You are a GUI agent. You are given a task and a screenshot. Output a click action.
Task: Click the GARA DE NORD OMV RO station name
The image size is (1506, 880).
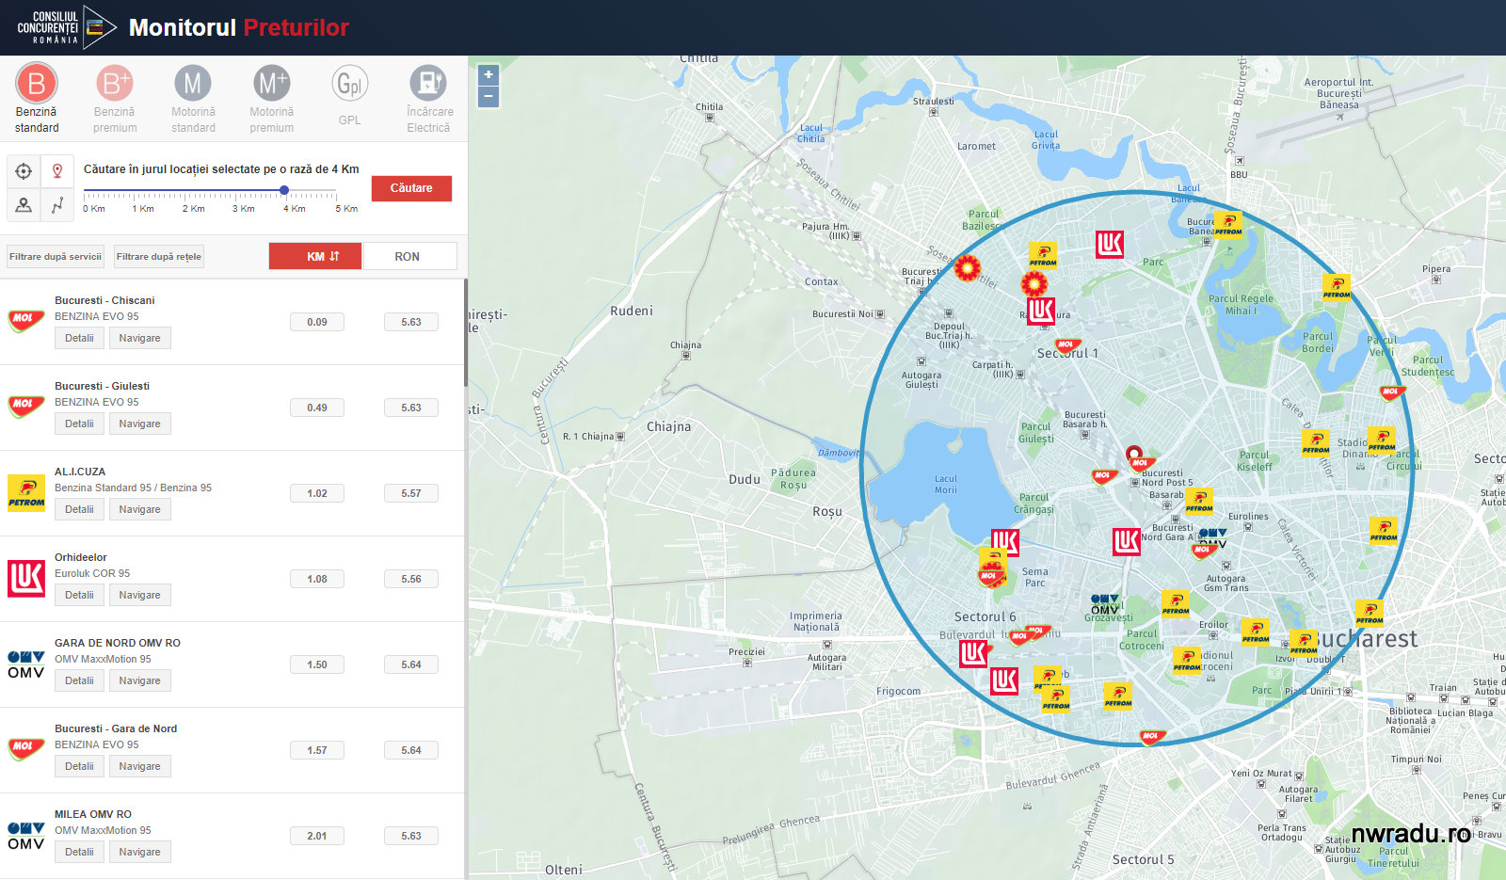[x=118, y=643]
